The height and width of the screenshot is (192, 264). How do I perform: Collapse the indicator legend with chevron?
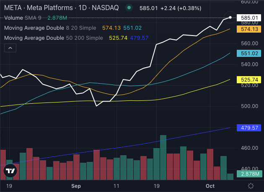point(10,48)
